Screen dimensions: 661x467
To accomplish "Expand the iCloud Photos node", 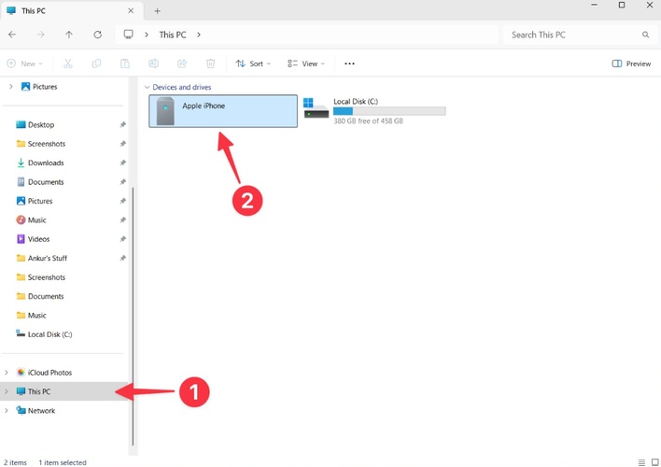I will pyautogui.click(x=7, y=373).
